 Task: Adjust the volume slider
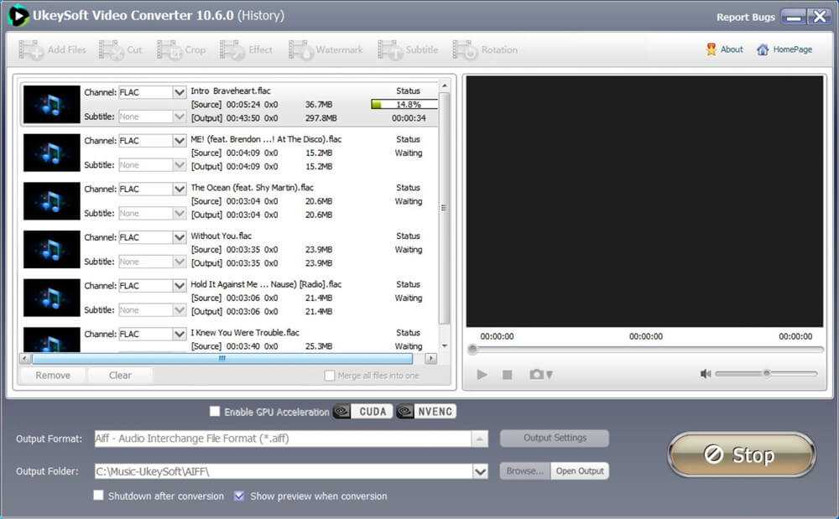766,374
